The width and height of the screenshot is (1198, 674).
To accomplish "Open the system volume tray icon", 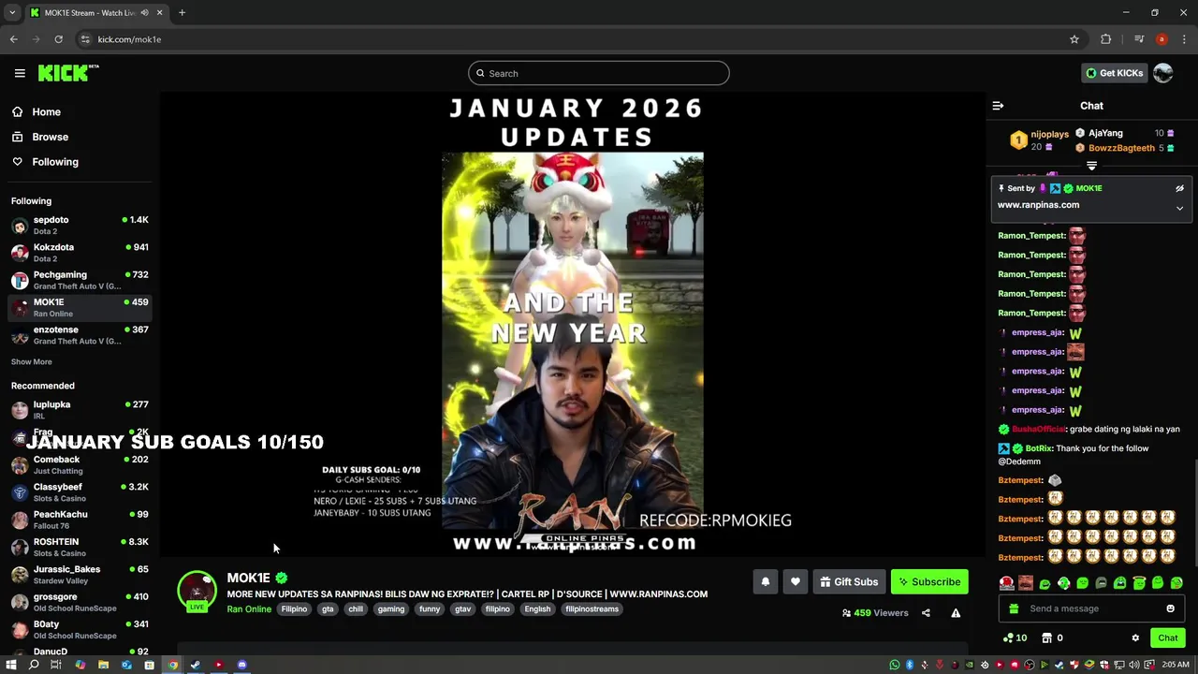I will coord(1133,665).
